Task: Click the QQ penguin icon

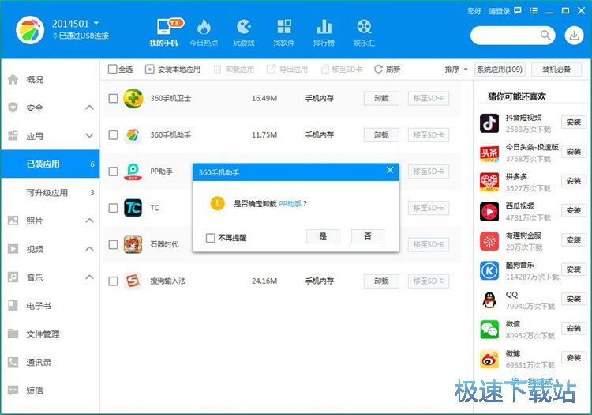Action: (x=489, y=300)
